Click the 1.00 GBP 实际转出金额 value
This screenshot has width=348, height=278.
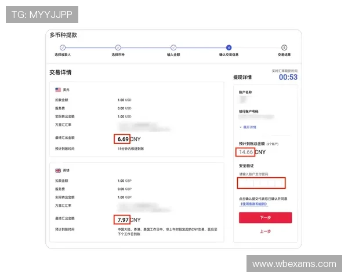point(124,197)
